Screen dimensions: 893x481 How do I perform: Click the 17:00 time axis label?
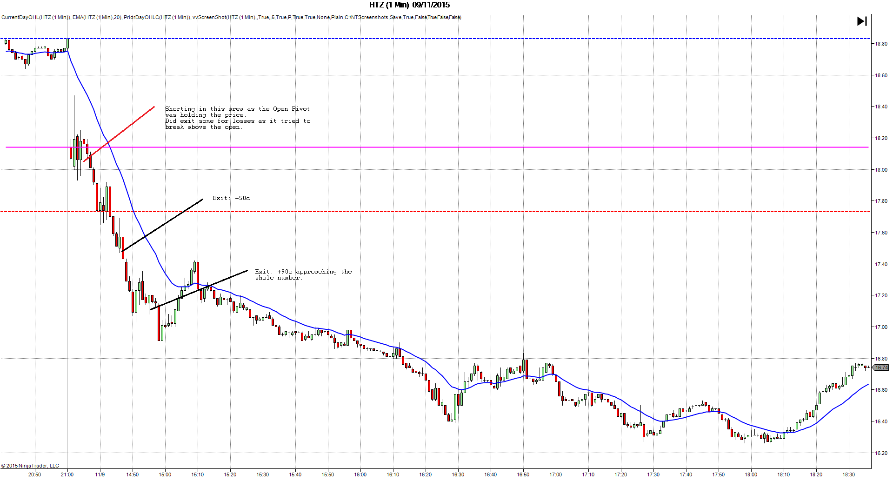(x=556, y=474)
